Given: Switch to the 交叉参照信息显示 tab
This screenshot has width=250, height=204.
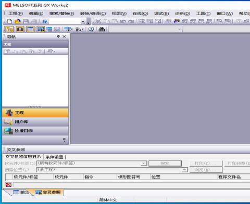Looking at the screenshot, I should click(23, 157).
